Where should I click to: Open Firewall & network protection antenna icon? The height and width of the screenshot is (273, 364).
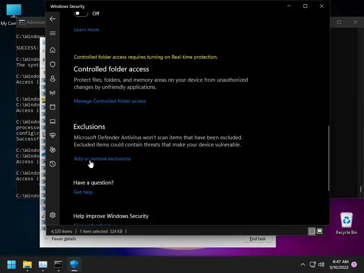[x=53, y=93]
